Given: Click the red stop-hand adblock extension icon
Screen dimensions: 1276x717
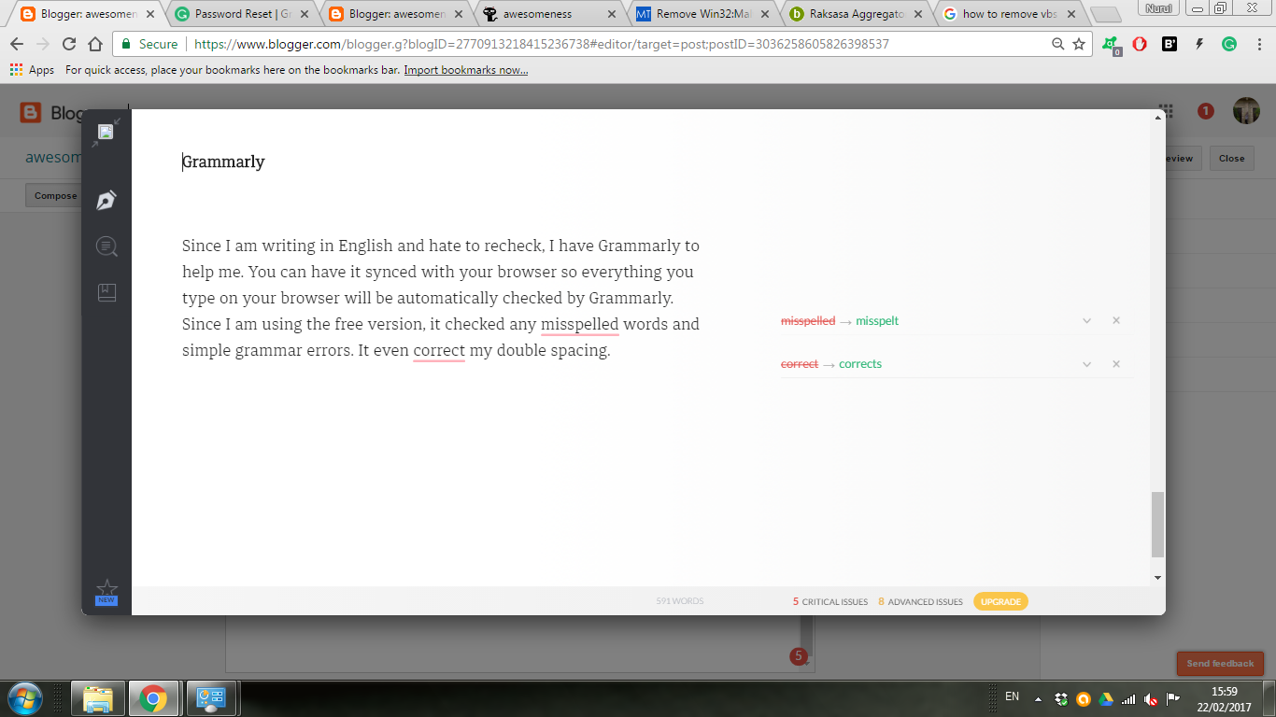Looking at the screenshot, I should click(x=1140, y=44).
